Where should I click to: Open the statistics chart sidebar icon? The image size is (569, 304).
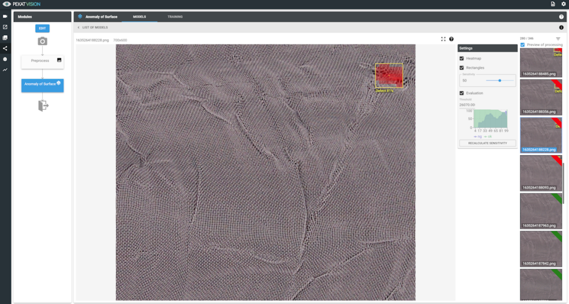tap(5, 70)
